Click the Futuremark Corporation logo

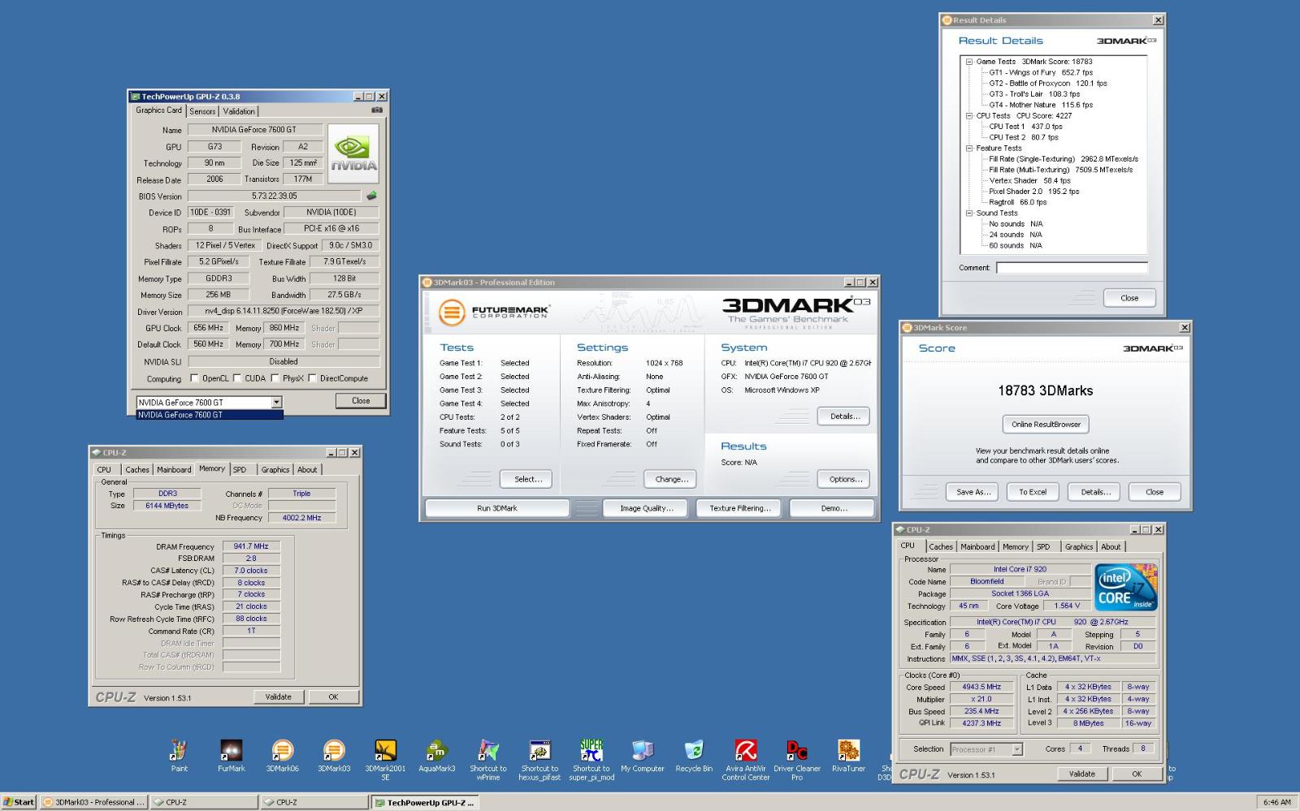[494, 312]
